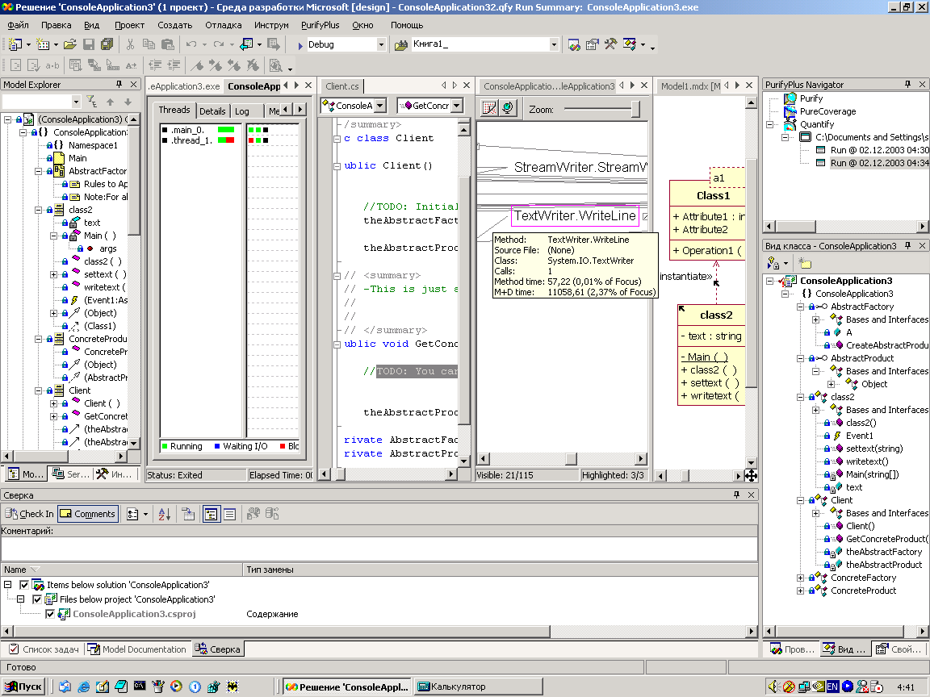The width and height of the screenshot is (930, 697).
Task: Click the Пуск start button
Action: 23,687
